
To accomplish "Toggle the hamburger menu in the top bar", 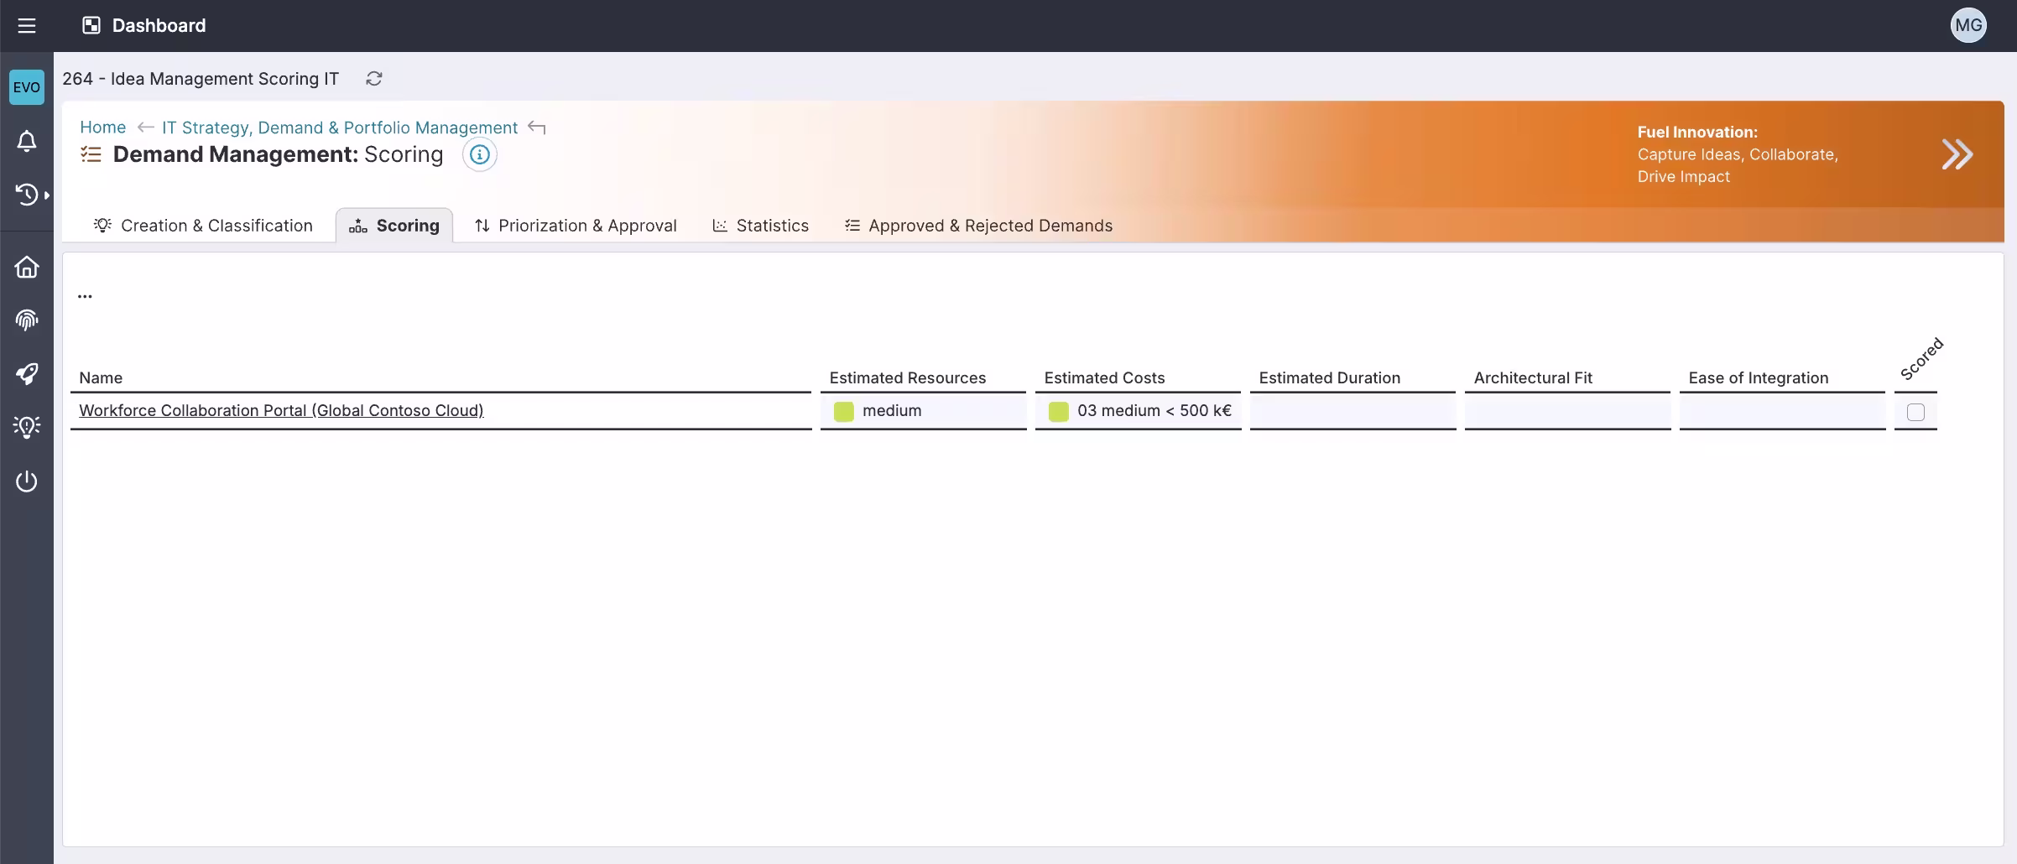I will [x=27, y=25].
